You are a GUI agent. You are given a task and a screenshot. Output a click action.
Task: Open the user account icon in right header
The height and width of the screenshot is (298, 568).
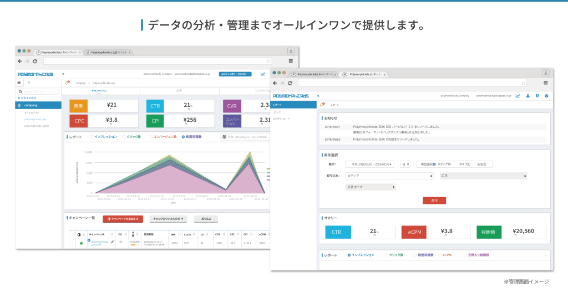point(528,96)
